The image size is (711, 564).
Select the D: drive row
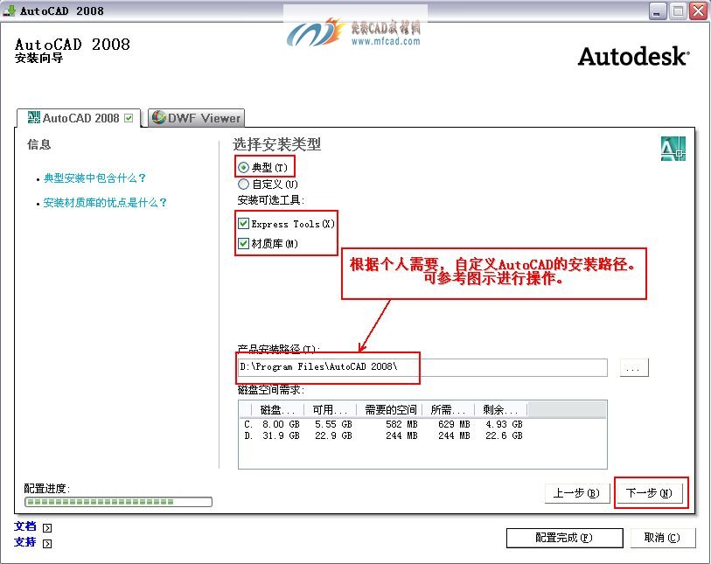[x=383, y=435]
